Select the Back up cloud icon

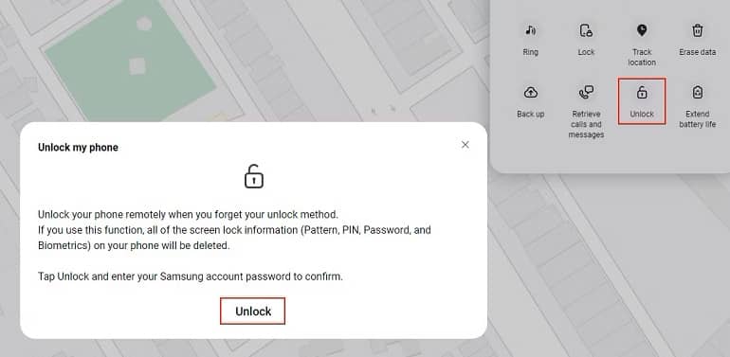pos(531,93)
